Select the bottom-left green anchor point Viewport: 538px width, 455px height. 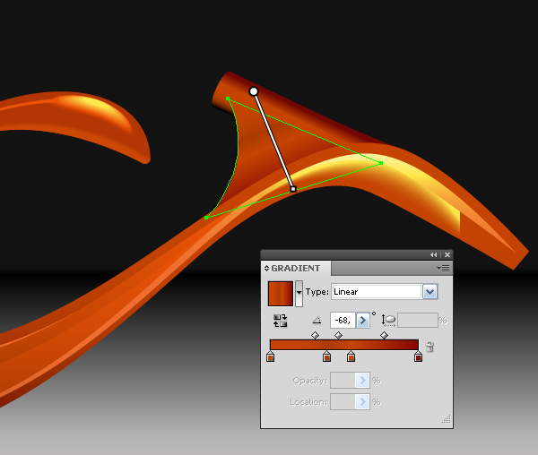[x=206, y=218]
